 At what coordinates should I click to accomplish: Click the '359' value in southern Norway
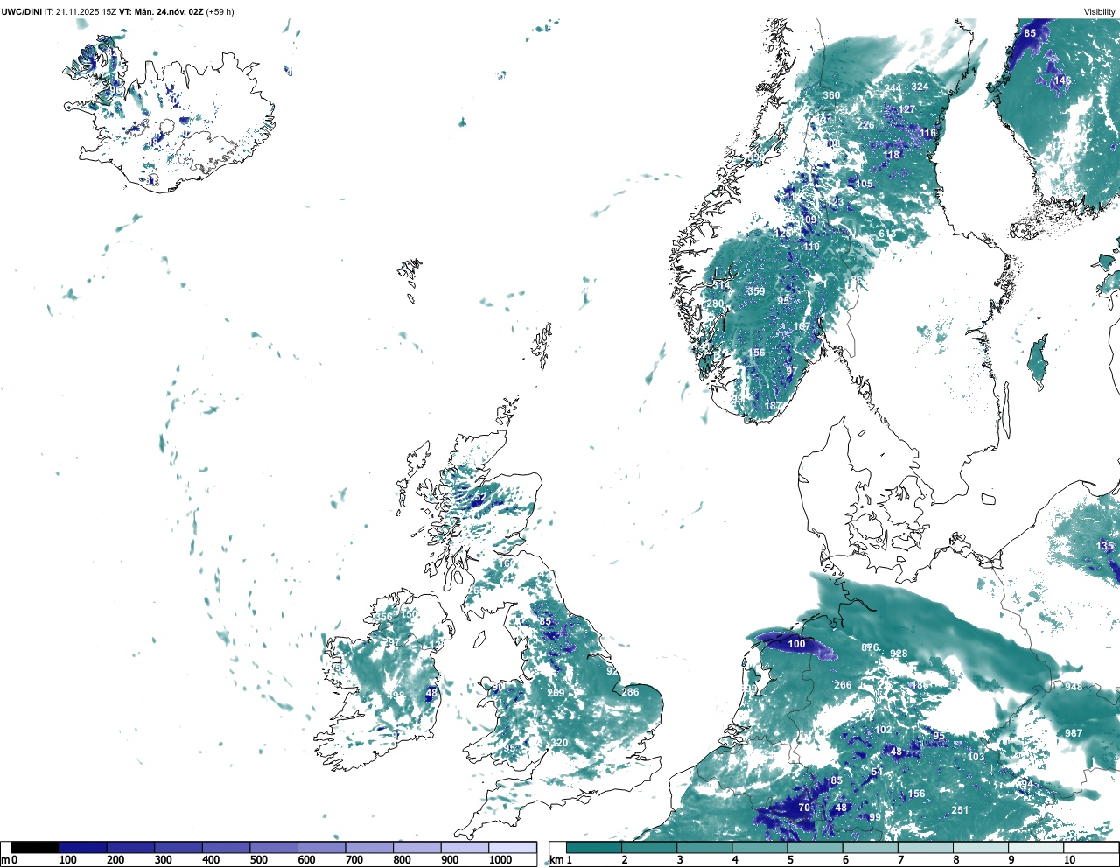click(x=756, y=291)
